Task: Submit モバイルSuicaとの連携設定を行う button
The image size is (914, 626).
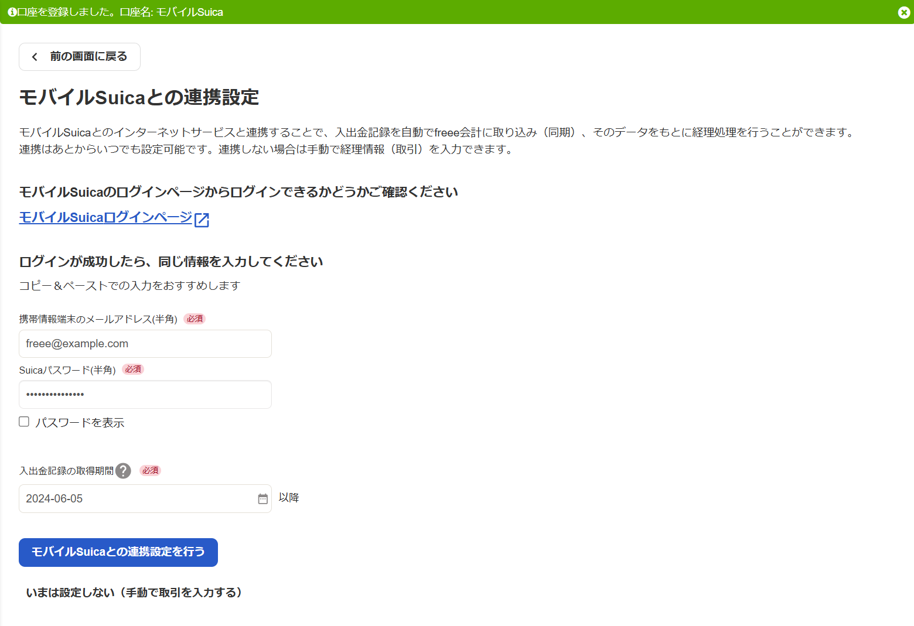Action: pyautogui.click(x=118, y=552)
